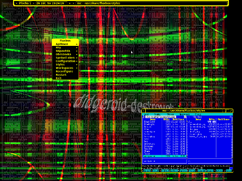Open the Pravý menu in Midnight Commander

pyautogui.click(x=198, y=114)
